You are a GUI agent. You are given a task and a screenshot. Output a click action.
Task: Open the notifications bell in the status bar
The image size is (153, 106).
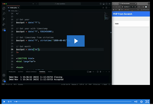click(109, 84)
